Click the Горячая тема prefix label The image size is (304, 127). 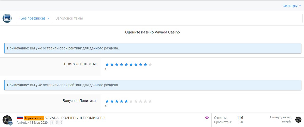tap(34, 118)
